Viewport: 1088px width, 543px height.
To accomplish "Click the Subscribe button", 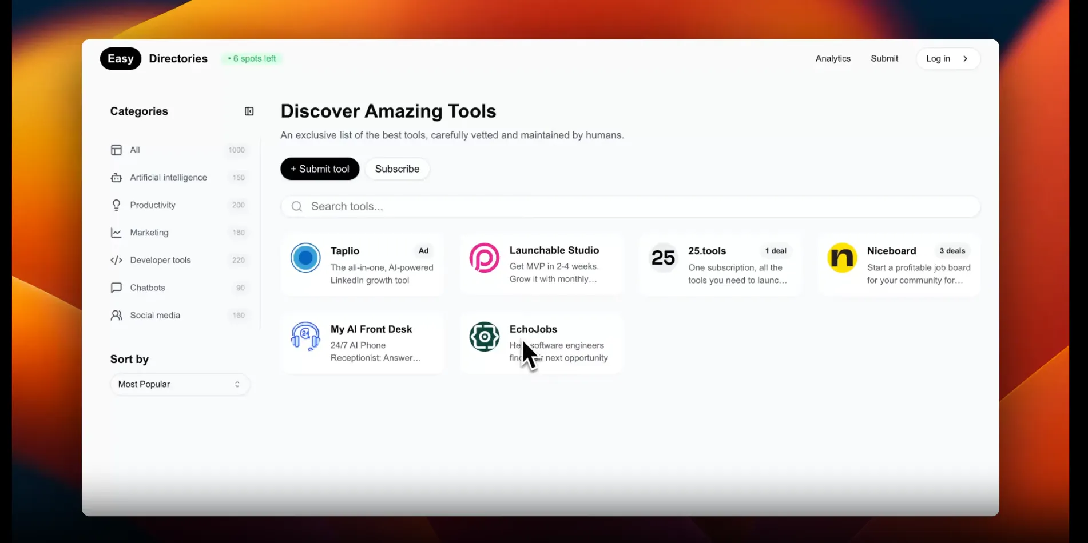I will point(397,169).
